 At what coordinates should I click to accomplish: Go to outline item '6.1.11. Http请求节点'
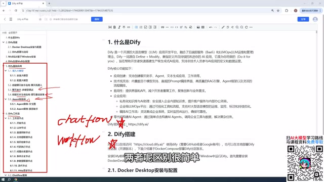coord(21,170)
